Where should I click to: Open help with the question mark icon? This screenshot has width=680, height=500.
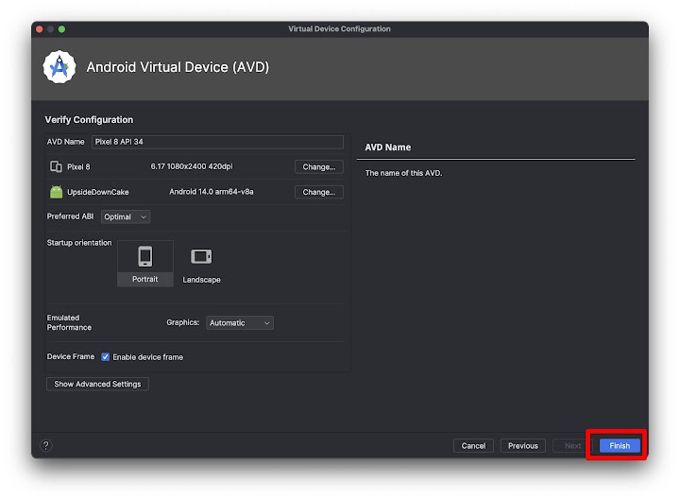(46, 445)
